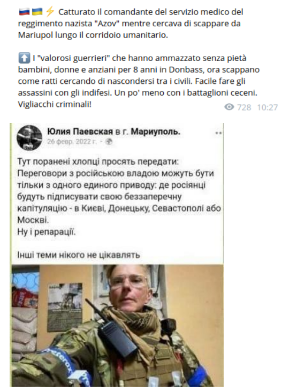The height and width of the screenshot is (392, 282).
Task: Click the Russian flag emoji
Action: point(24,12)
